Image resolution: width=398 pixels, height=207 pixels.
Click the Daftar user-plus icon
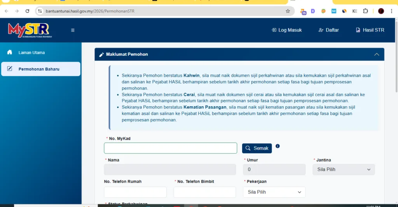tap(321, 30)
